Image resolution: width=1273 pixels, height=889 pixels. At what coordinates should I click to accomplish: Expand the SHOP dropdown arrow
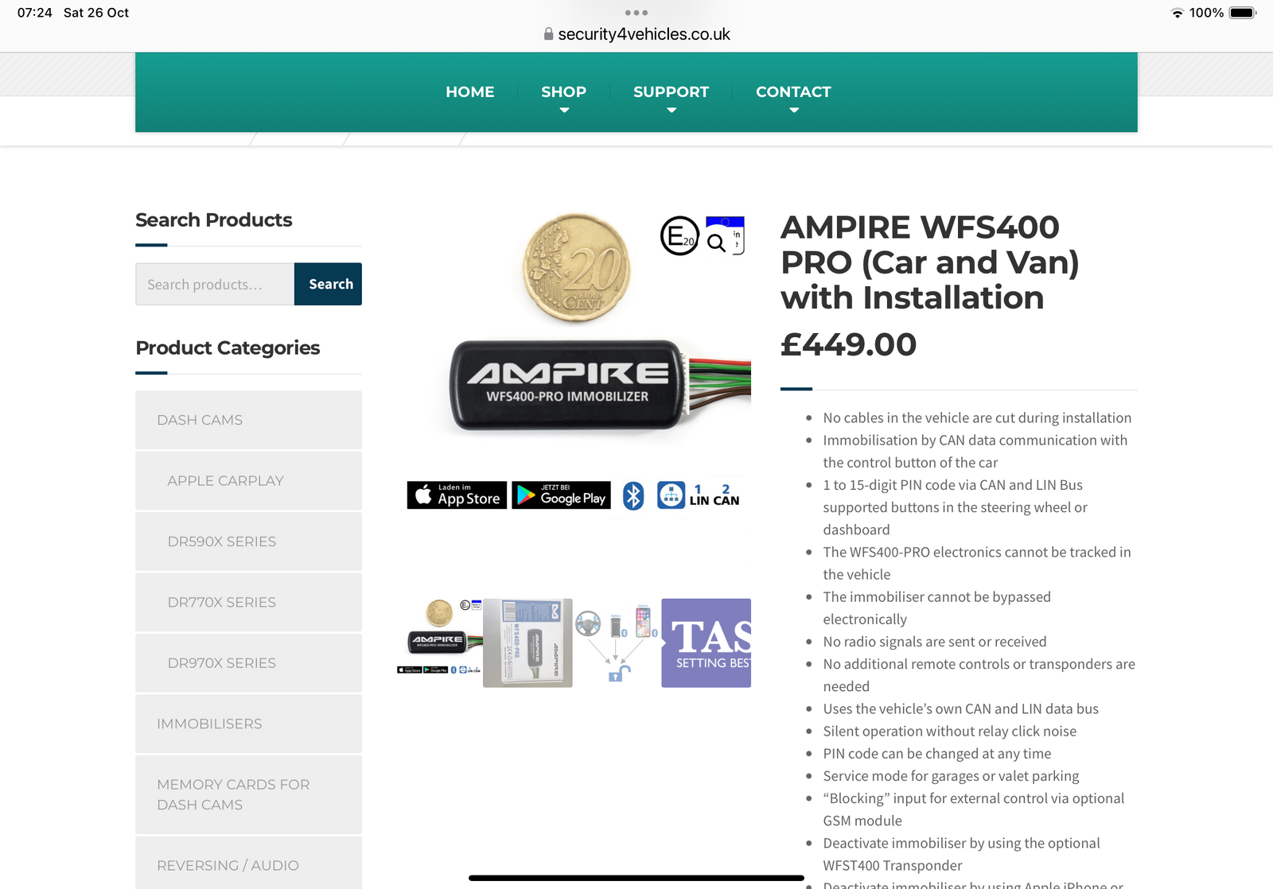[564, 111]
